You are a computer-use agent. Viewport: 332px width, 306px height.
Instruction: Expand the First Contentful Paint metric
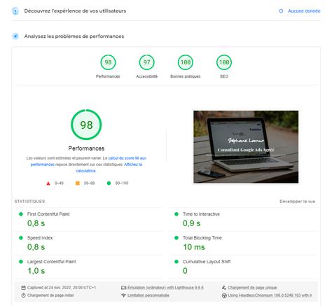[x=88, y=219]
